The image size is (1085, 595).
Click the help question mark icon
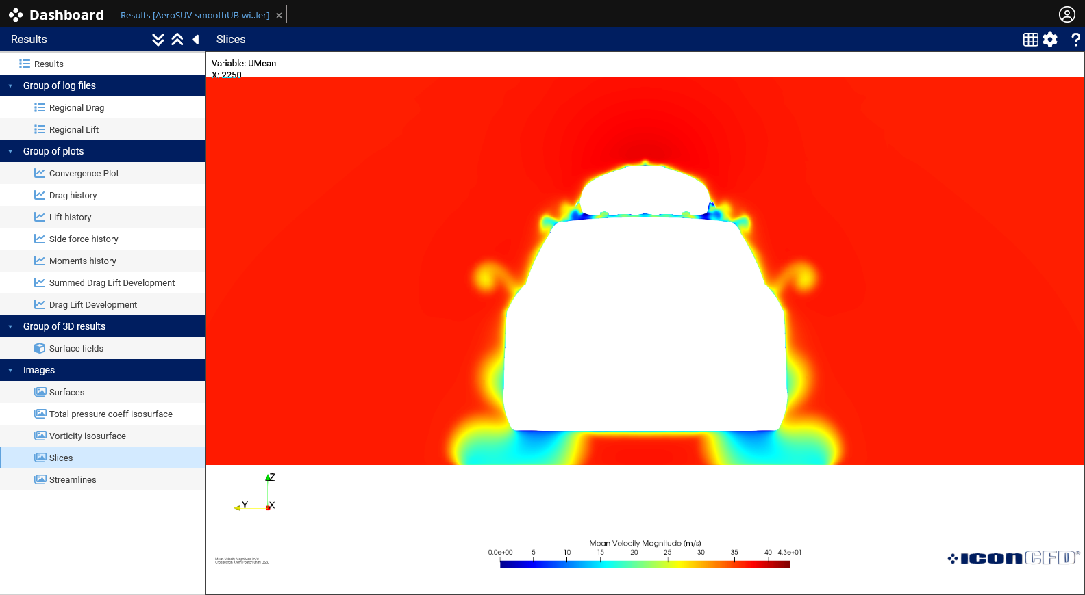1075,40
